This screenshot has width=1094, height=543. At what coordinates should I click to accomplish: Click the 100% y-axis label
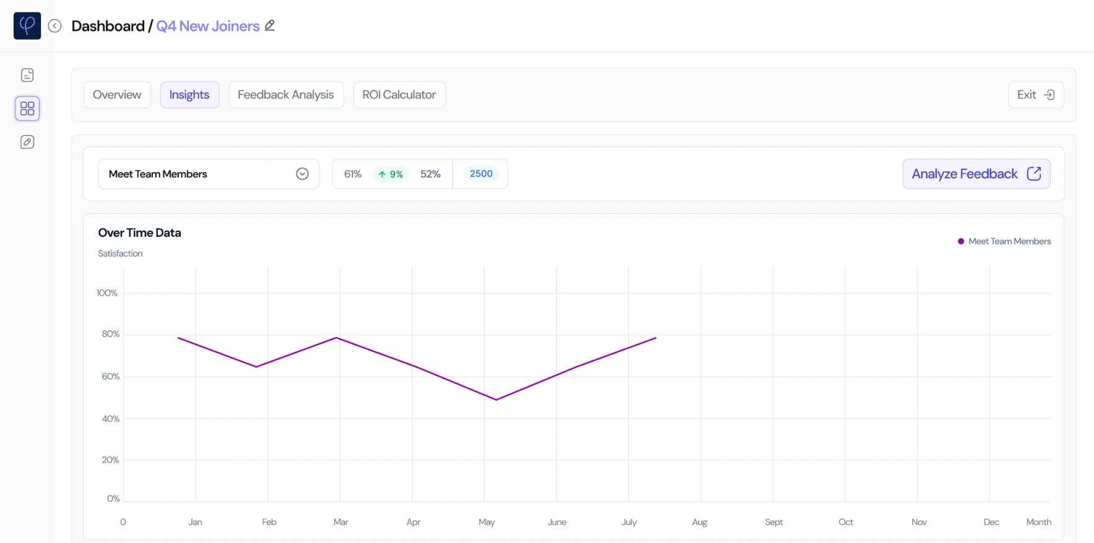(107, 293)
